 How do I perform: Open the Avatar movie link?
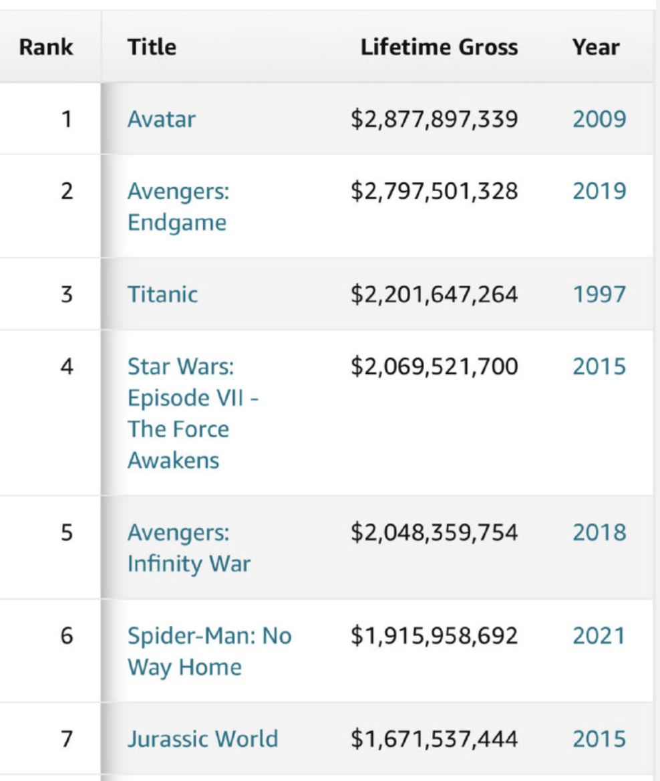click(161, 119)
